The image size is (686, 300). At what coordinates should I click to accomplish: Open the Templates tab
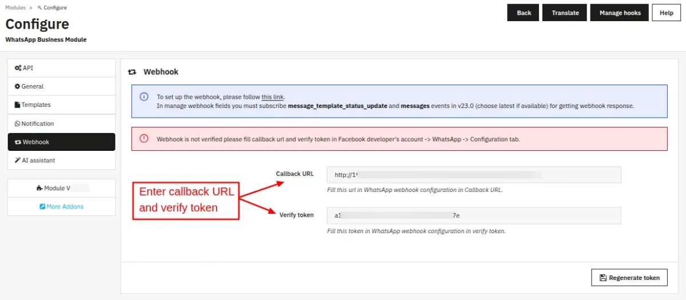click(x=61, y=105)
